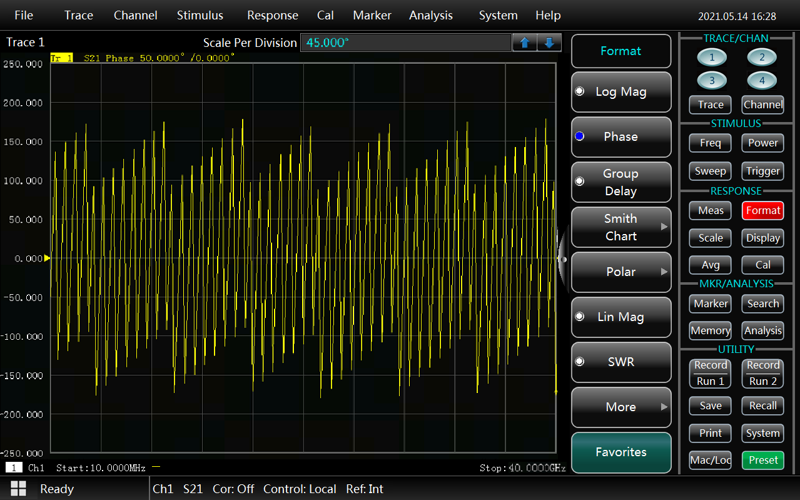Click the Avg button
800x500 pixels.
tap(711, 265)
